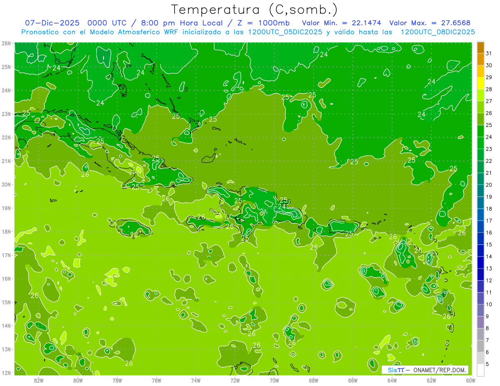Click the 68W longitude axis label
Viewport: 500px width, 386px height.
click(314, 380)
